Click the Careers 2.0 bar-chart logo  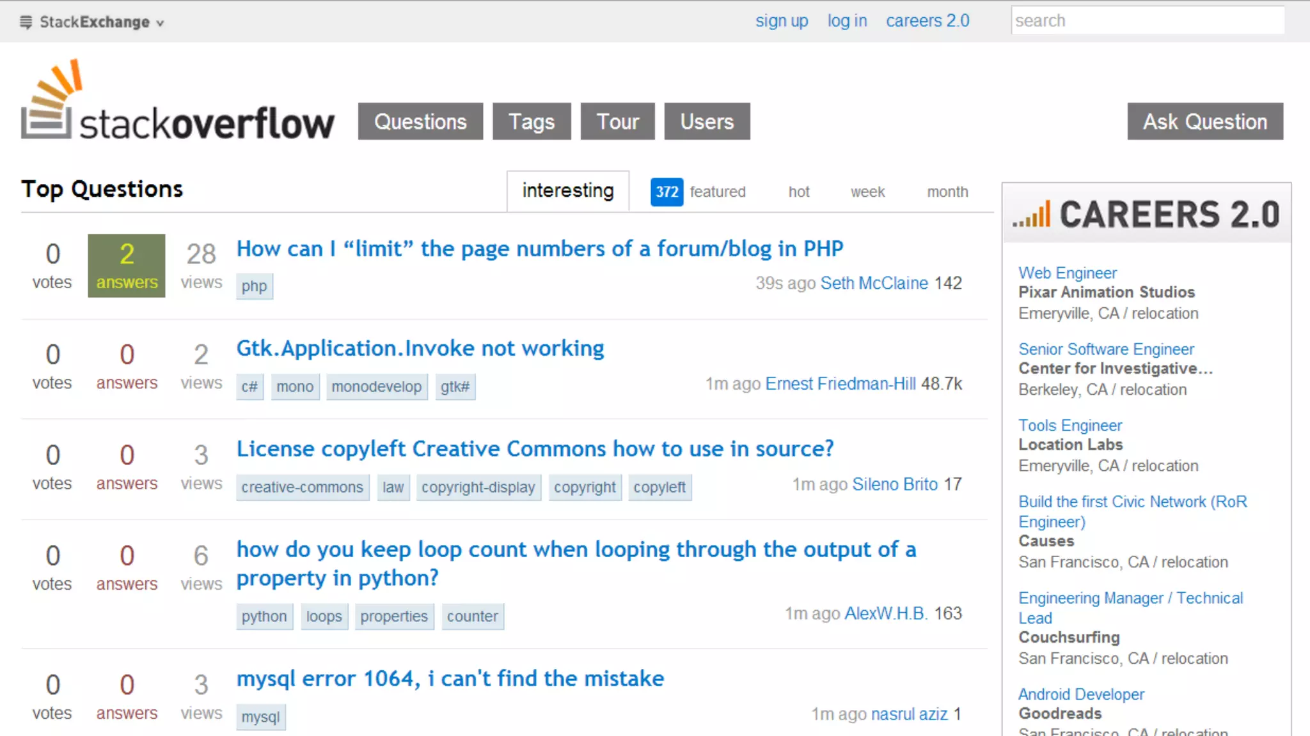[x=1031, y=215]
